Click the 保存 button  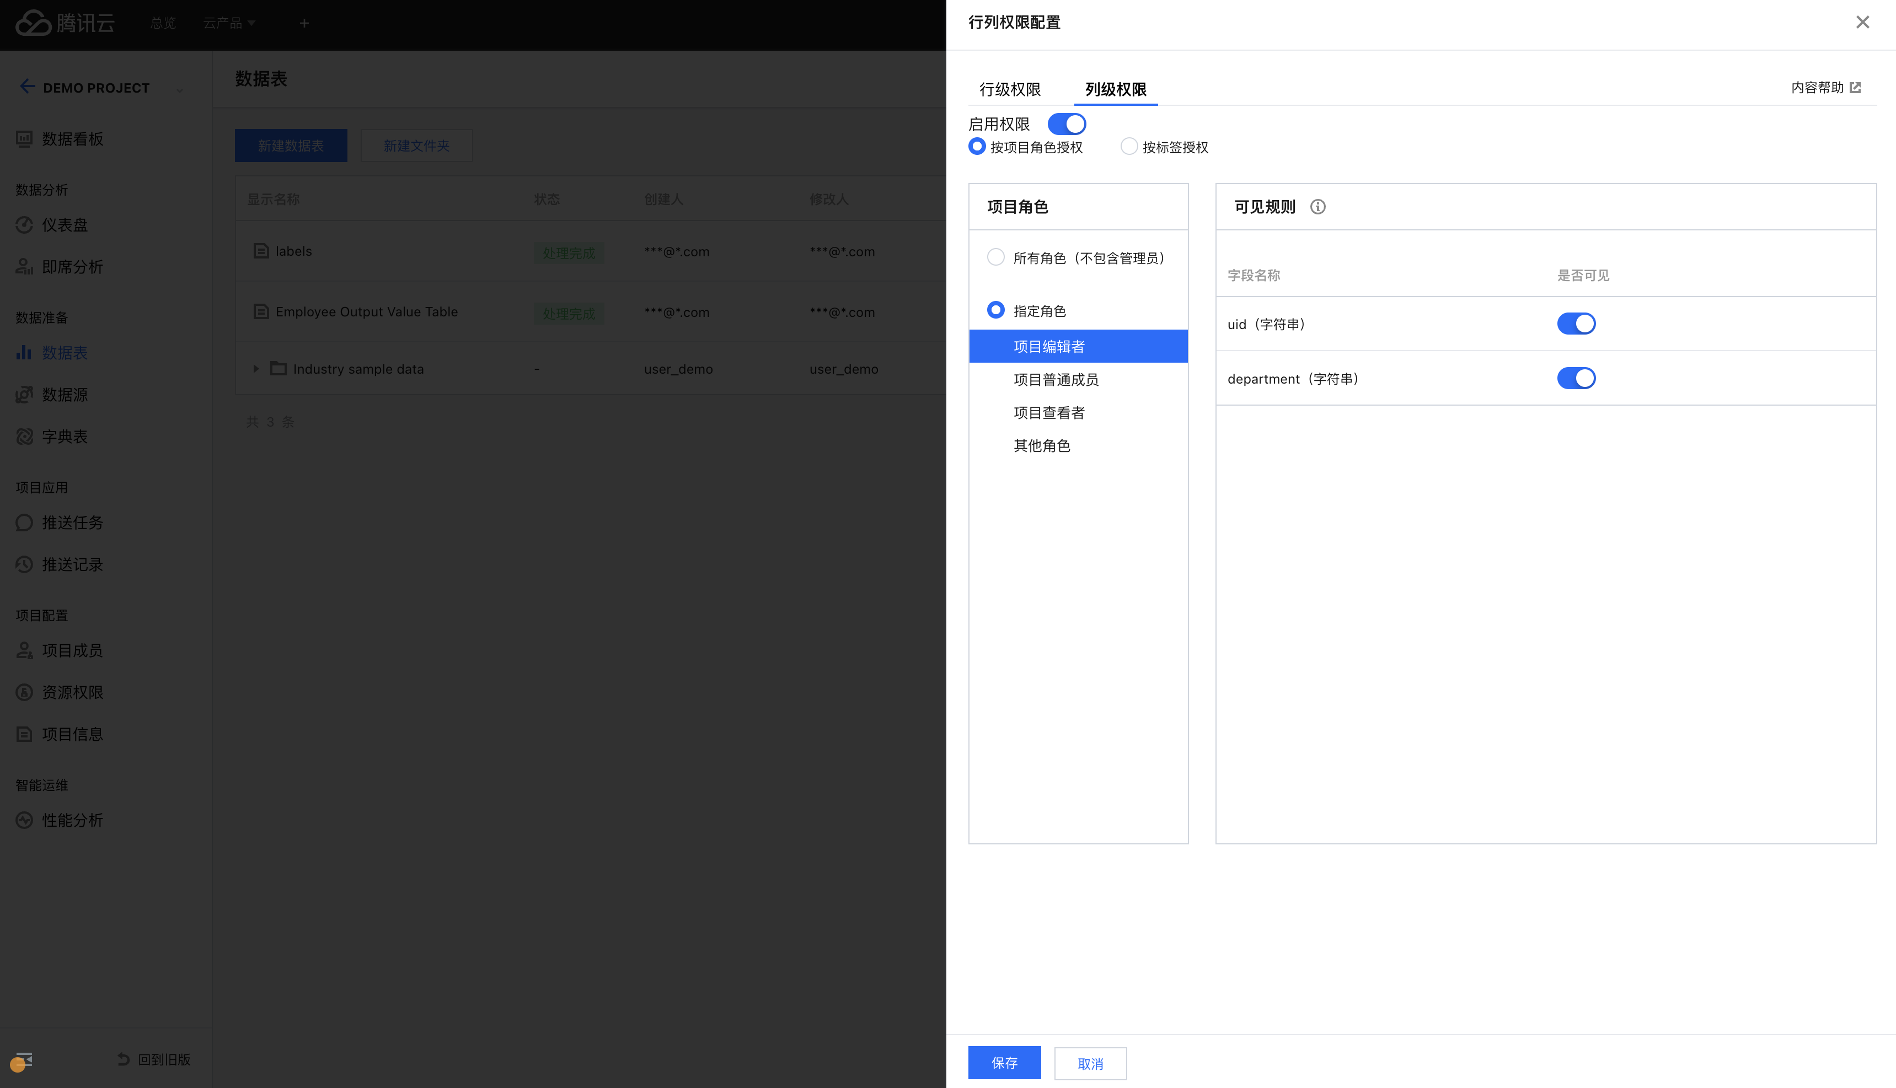click(1004, 1063)
